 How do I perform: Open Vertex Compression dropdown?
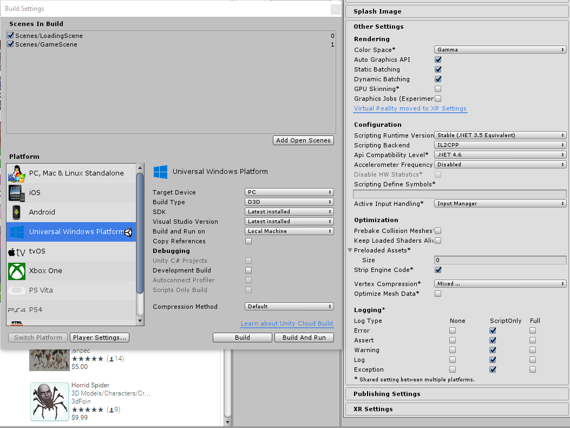(500, 284)
